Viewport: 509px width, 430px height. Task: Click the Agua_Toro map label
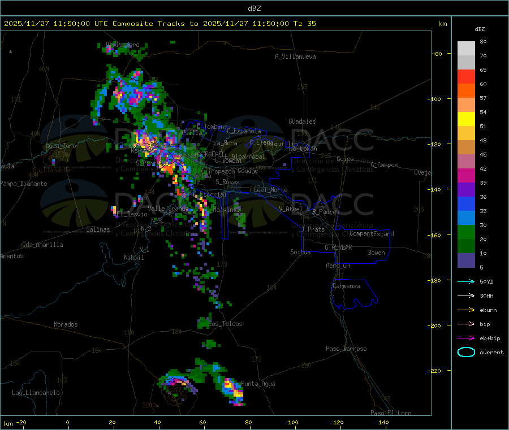pyautogui.click(x=61, y=146)
